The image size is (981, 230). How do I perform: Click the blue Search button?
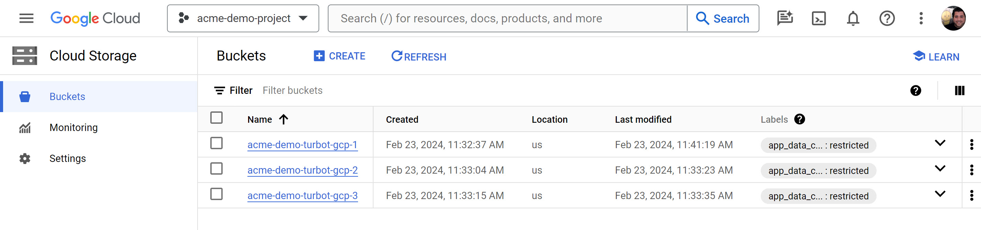[723, 18]
